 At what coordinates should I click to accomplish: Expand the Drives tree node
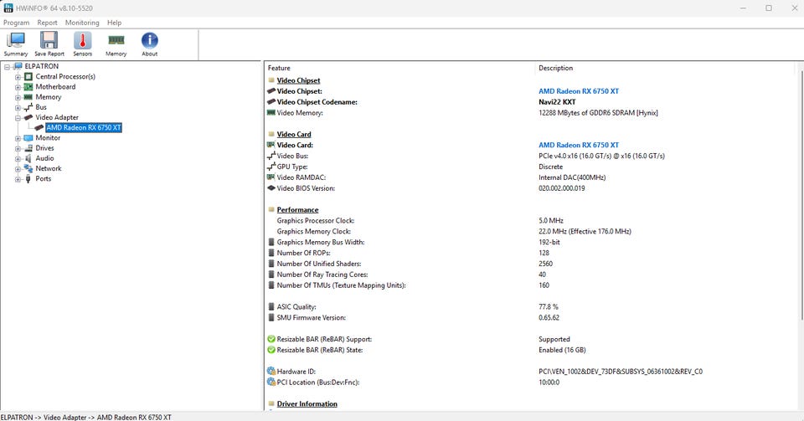coord(18,148)
